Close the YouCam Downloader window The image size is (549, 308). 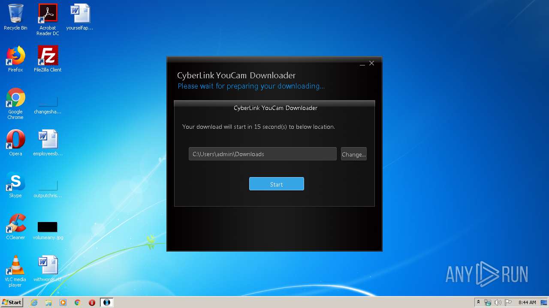[x=371, y=63]
